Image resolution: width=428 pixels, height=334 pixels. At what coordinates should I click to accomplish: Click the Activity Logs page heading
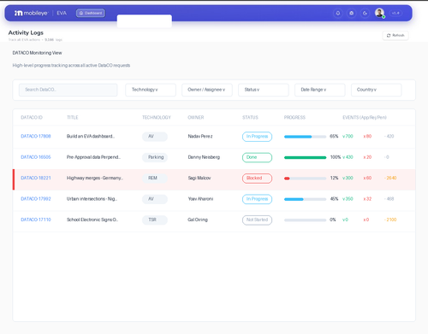tap(26, 32)
